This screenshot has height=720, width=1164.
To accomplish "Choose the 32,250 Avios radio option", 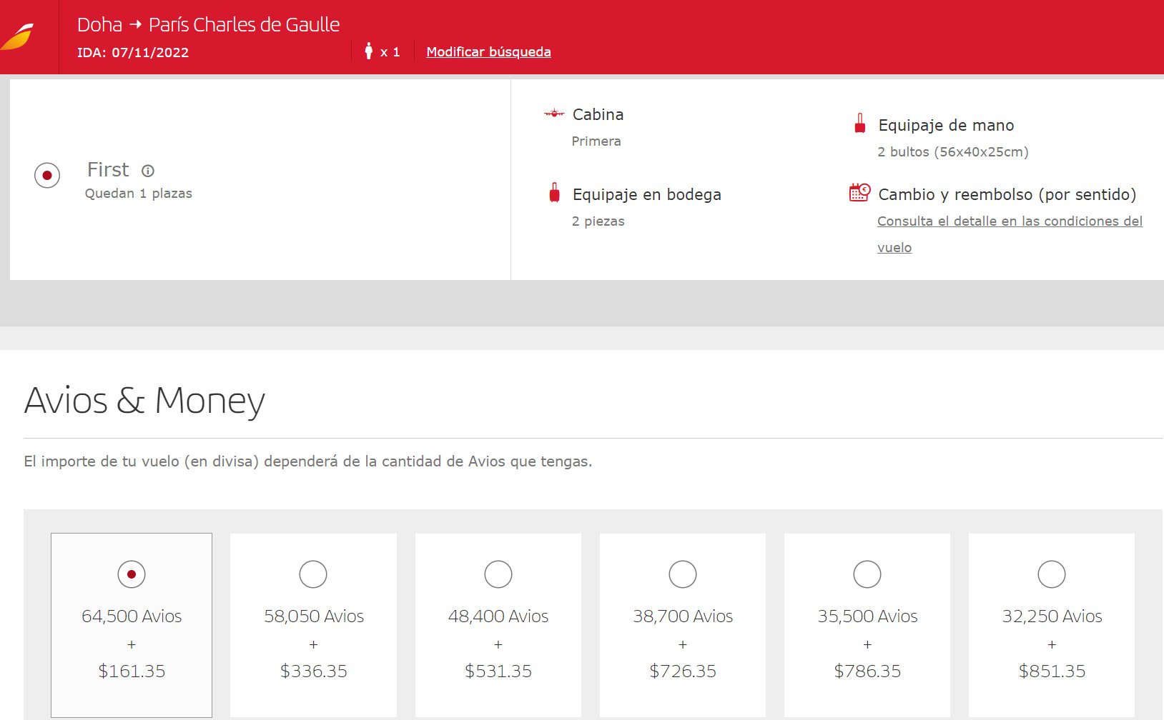I will [x=1052, y=574].
